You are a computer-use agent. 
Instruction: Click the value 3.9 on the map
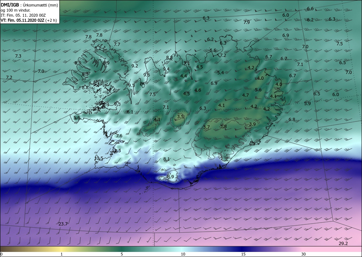pos(252,124)
